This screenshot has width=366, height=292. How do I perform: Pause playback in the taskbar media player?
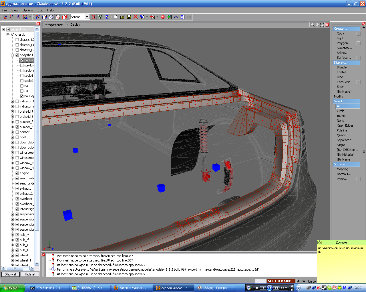point(269,288)
